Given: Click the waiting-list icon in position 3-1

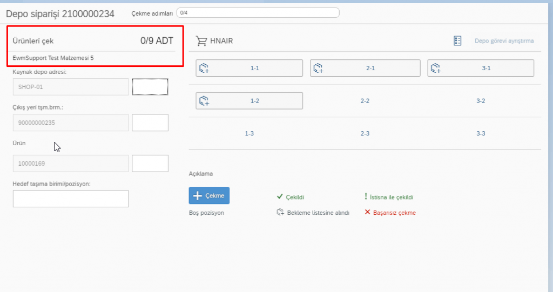Looking at the screenshot, I should pos(436,68).
